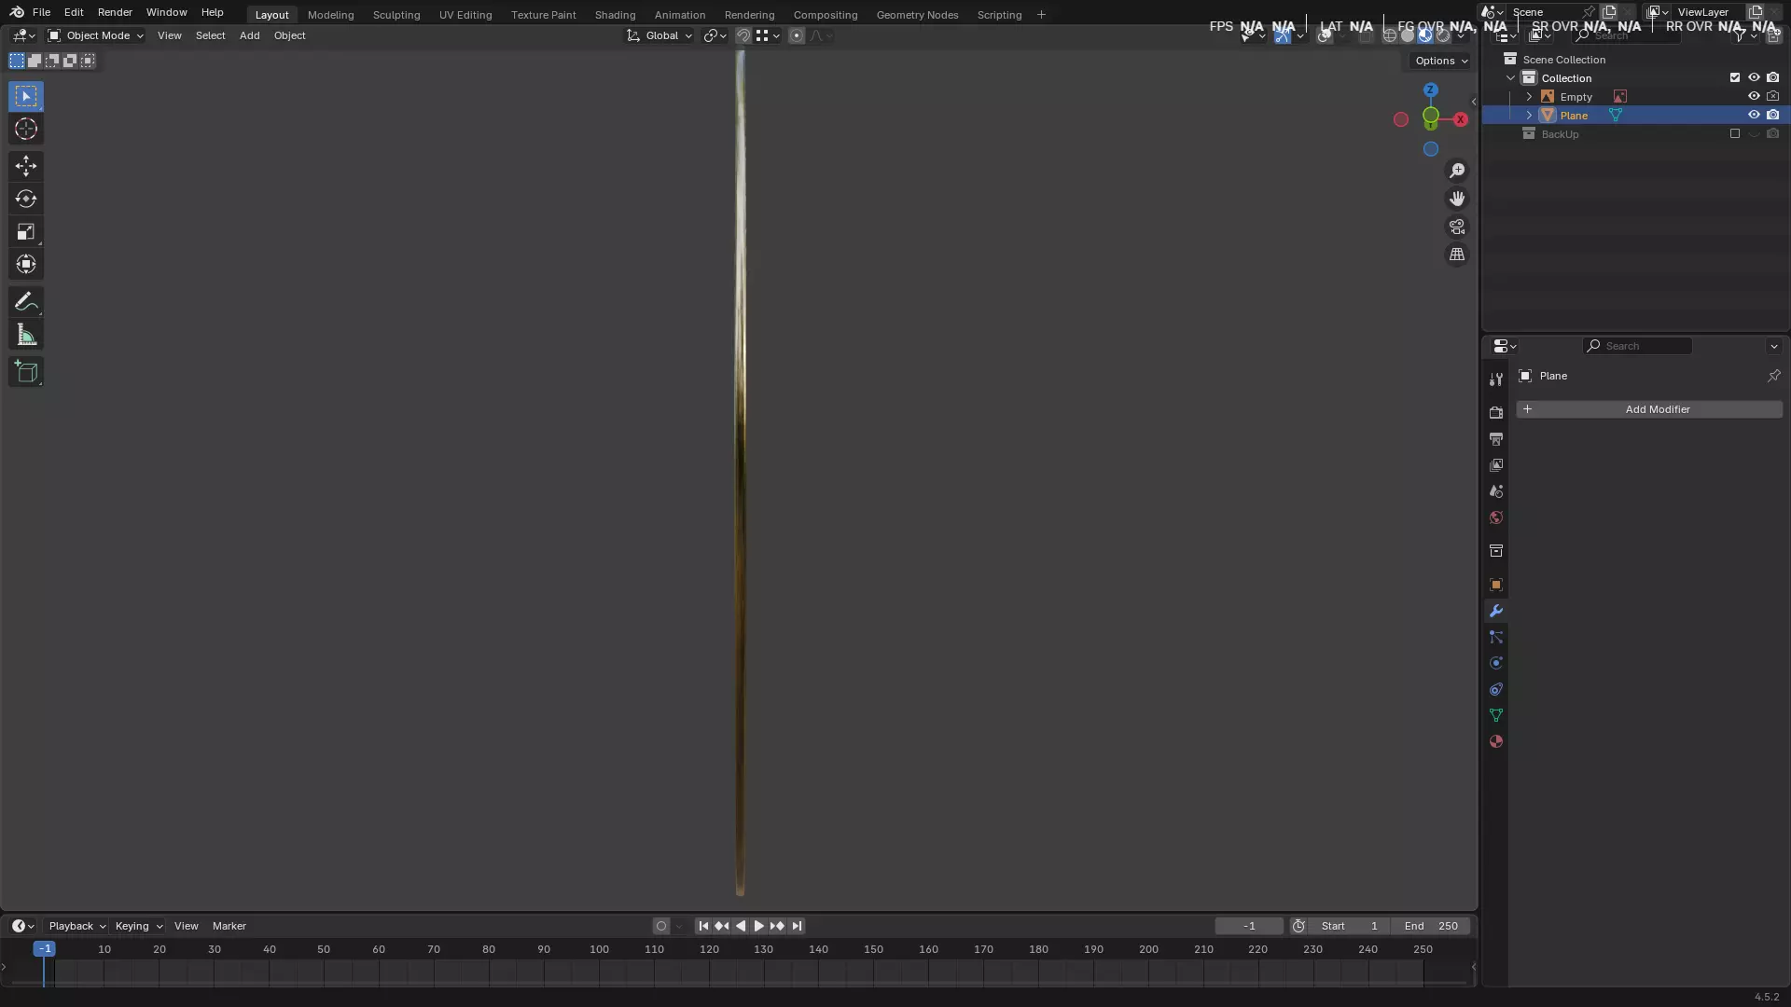Switch to the Shading workspace tab
The width and height of the screenshot is (1791, 1007).
615,15
